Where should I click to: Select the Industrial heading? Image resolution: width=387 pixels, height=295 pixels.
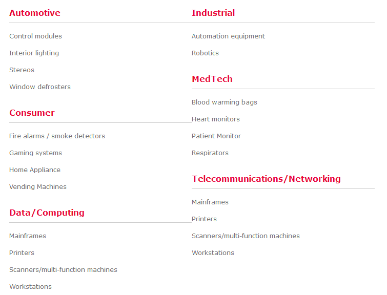[213, 13]
